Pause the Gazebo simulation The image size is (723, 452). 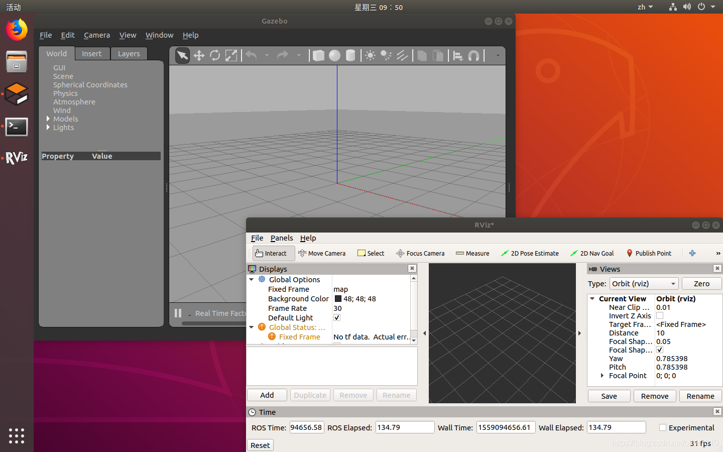coord(178,313)
